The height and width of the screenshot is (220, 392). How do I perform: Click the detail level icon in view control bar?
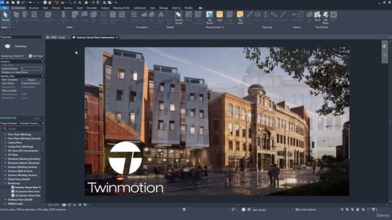64,205
